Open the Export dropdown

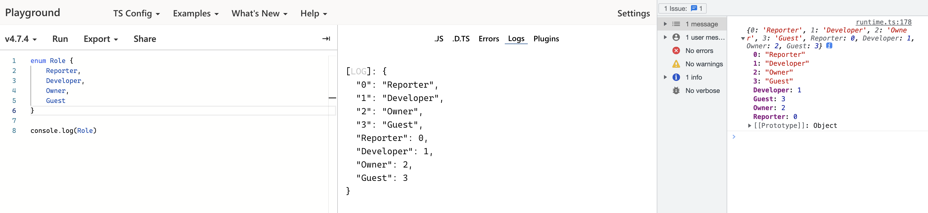pos(101,39)
